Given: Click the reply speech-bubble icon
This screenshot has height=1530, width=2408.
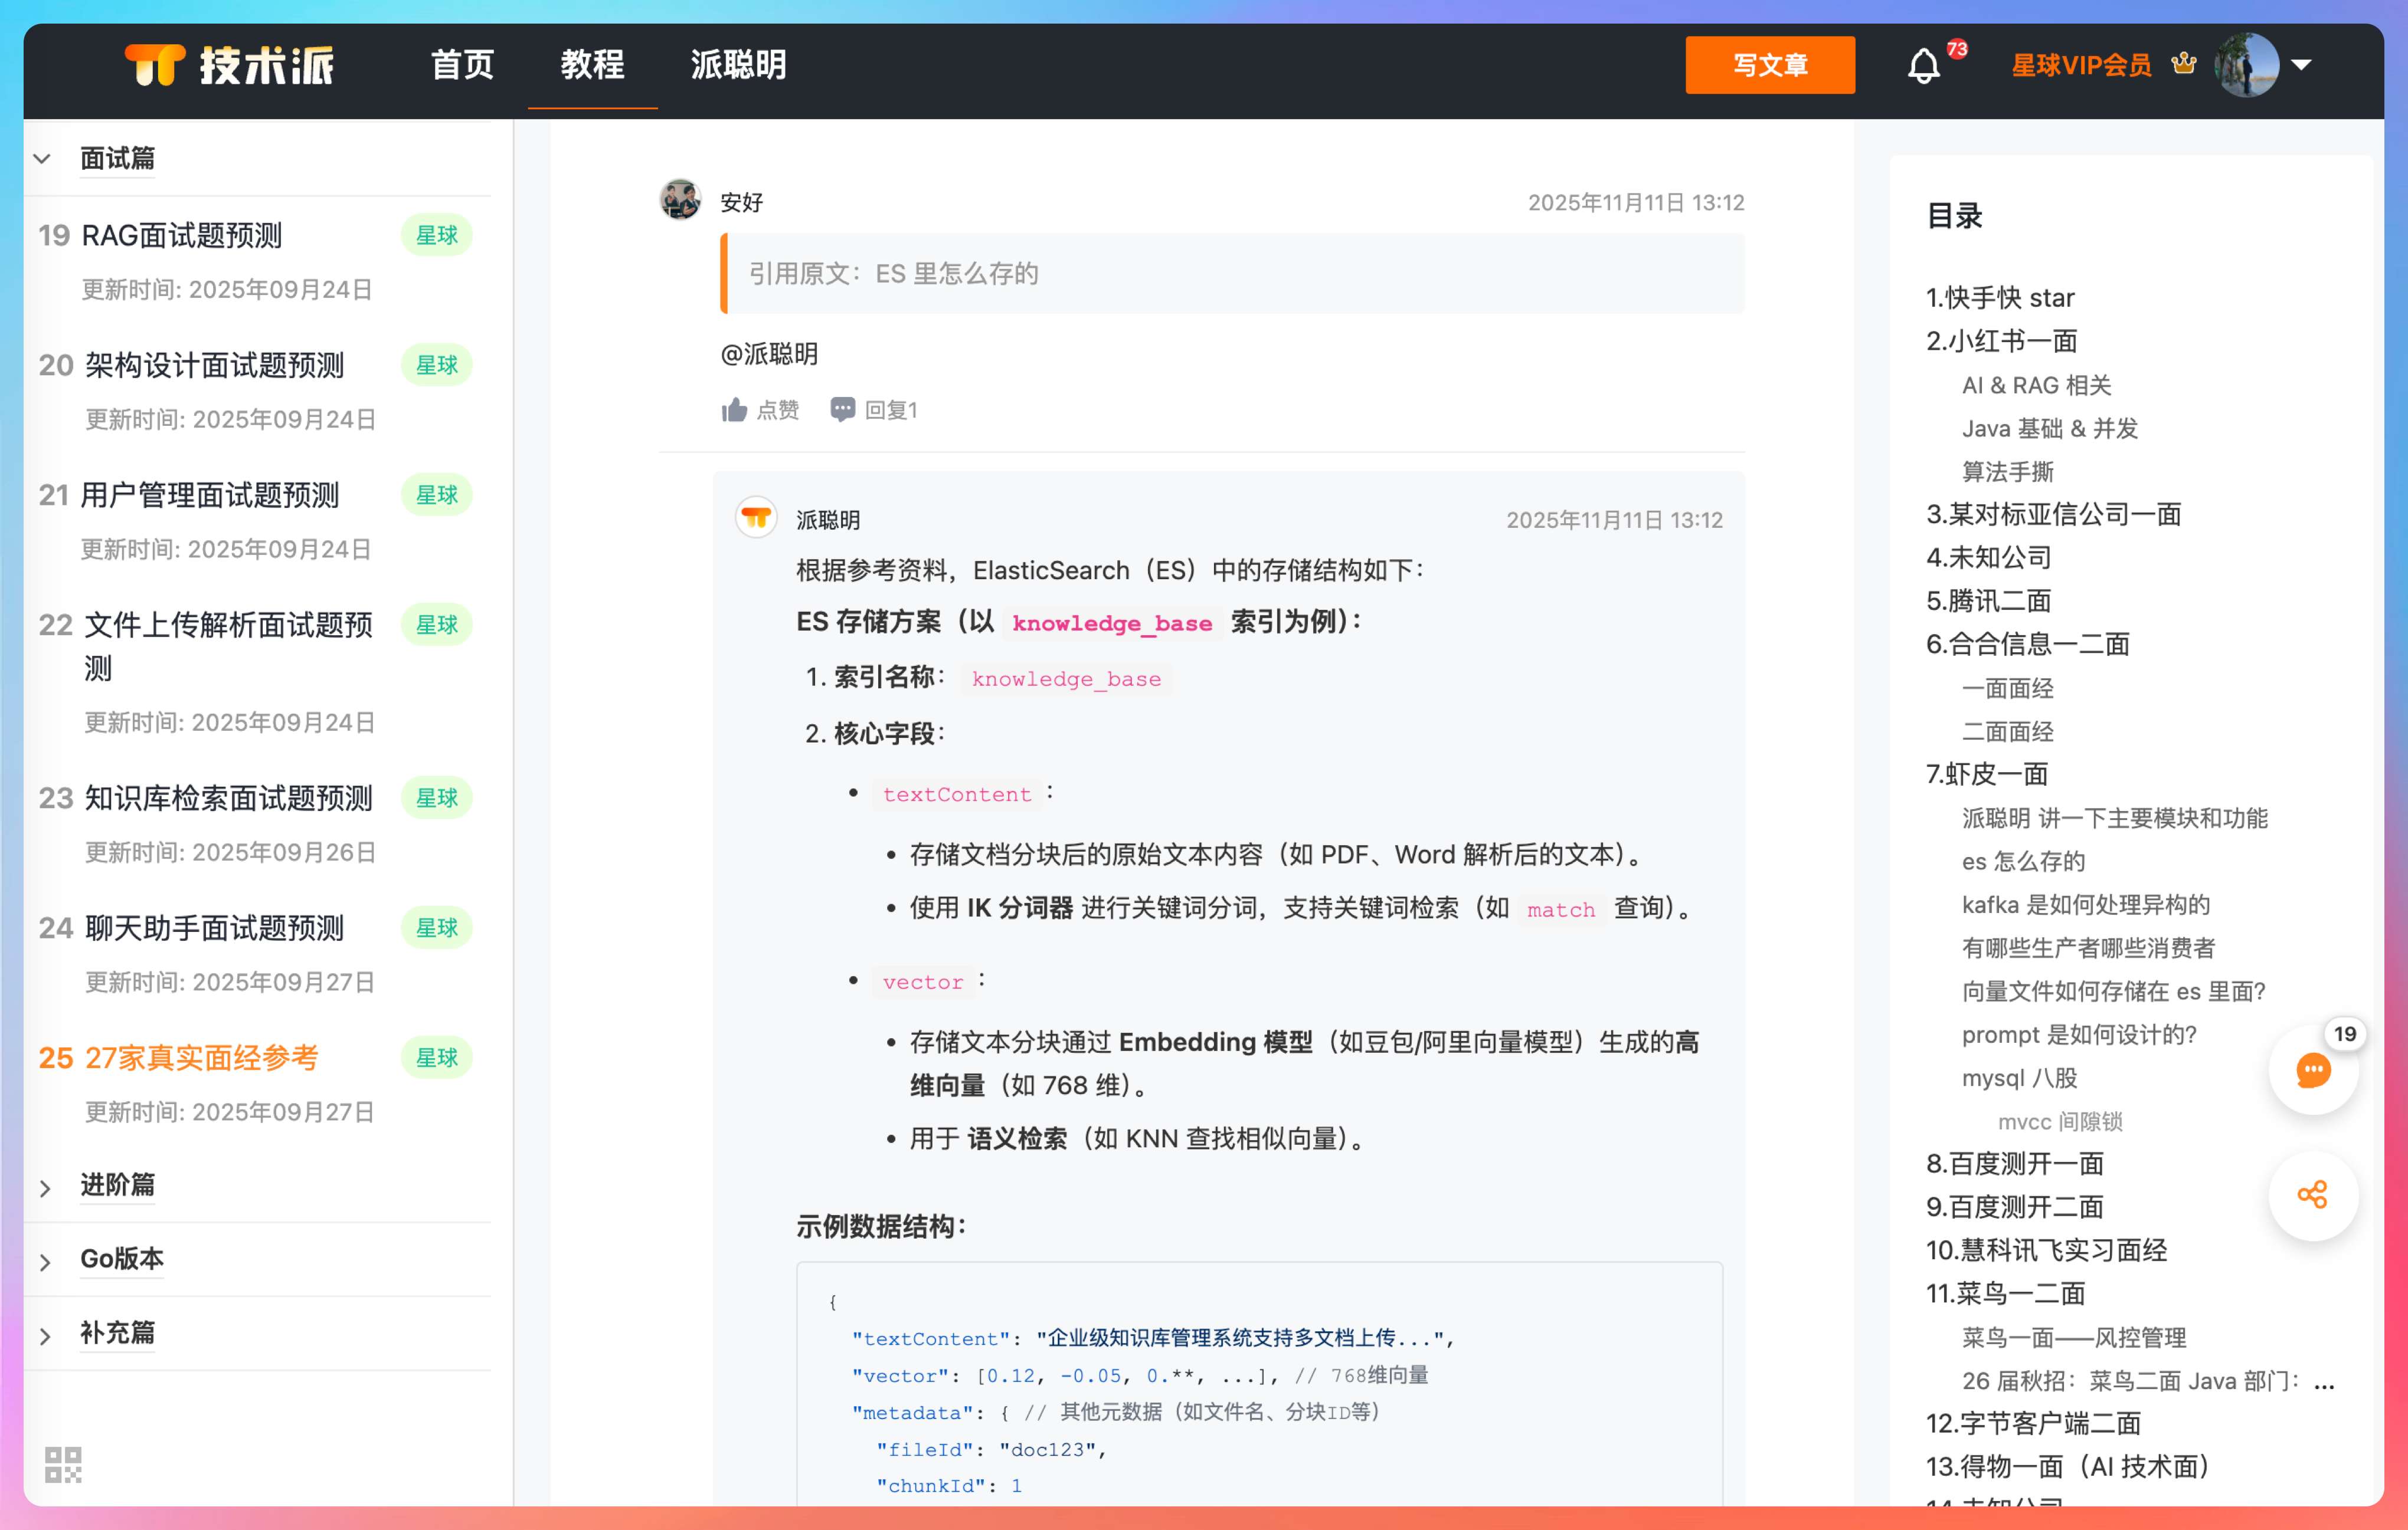Looking at the screenshot, I should 842,410.
